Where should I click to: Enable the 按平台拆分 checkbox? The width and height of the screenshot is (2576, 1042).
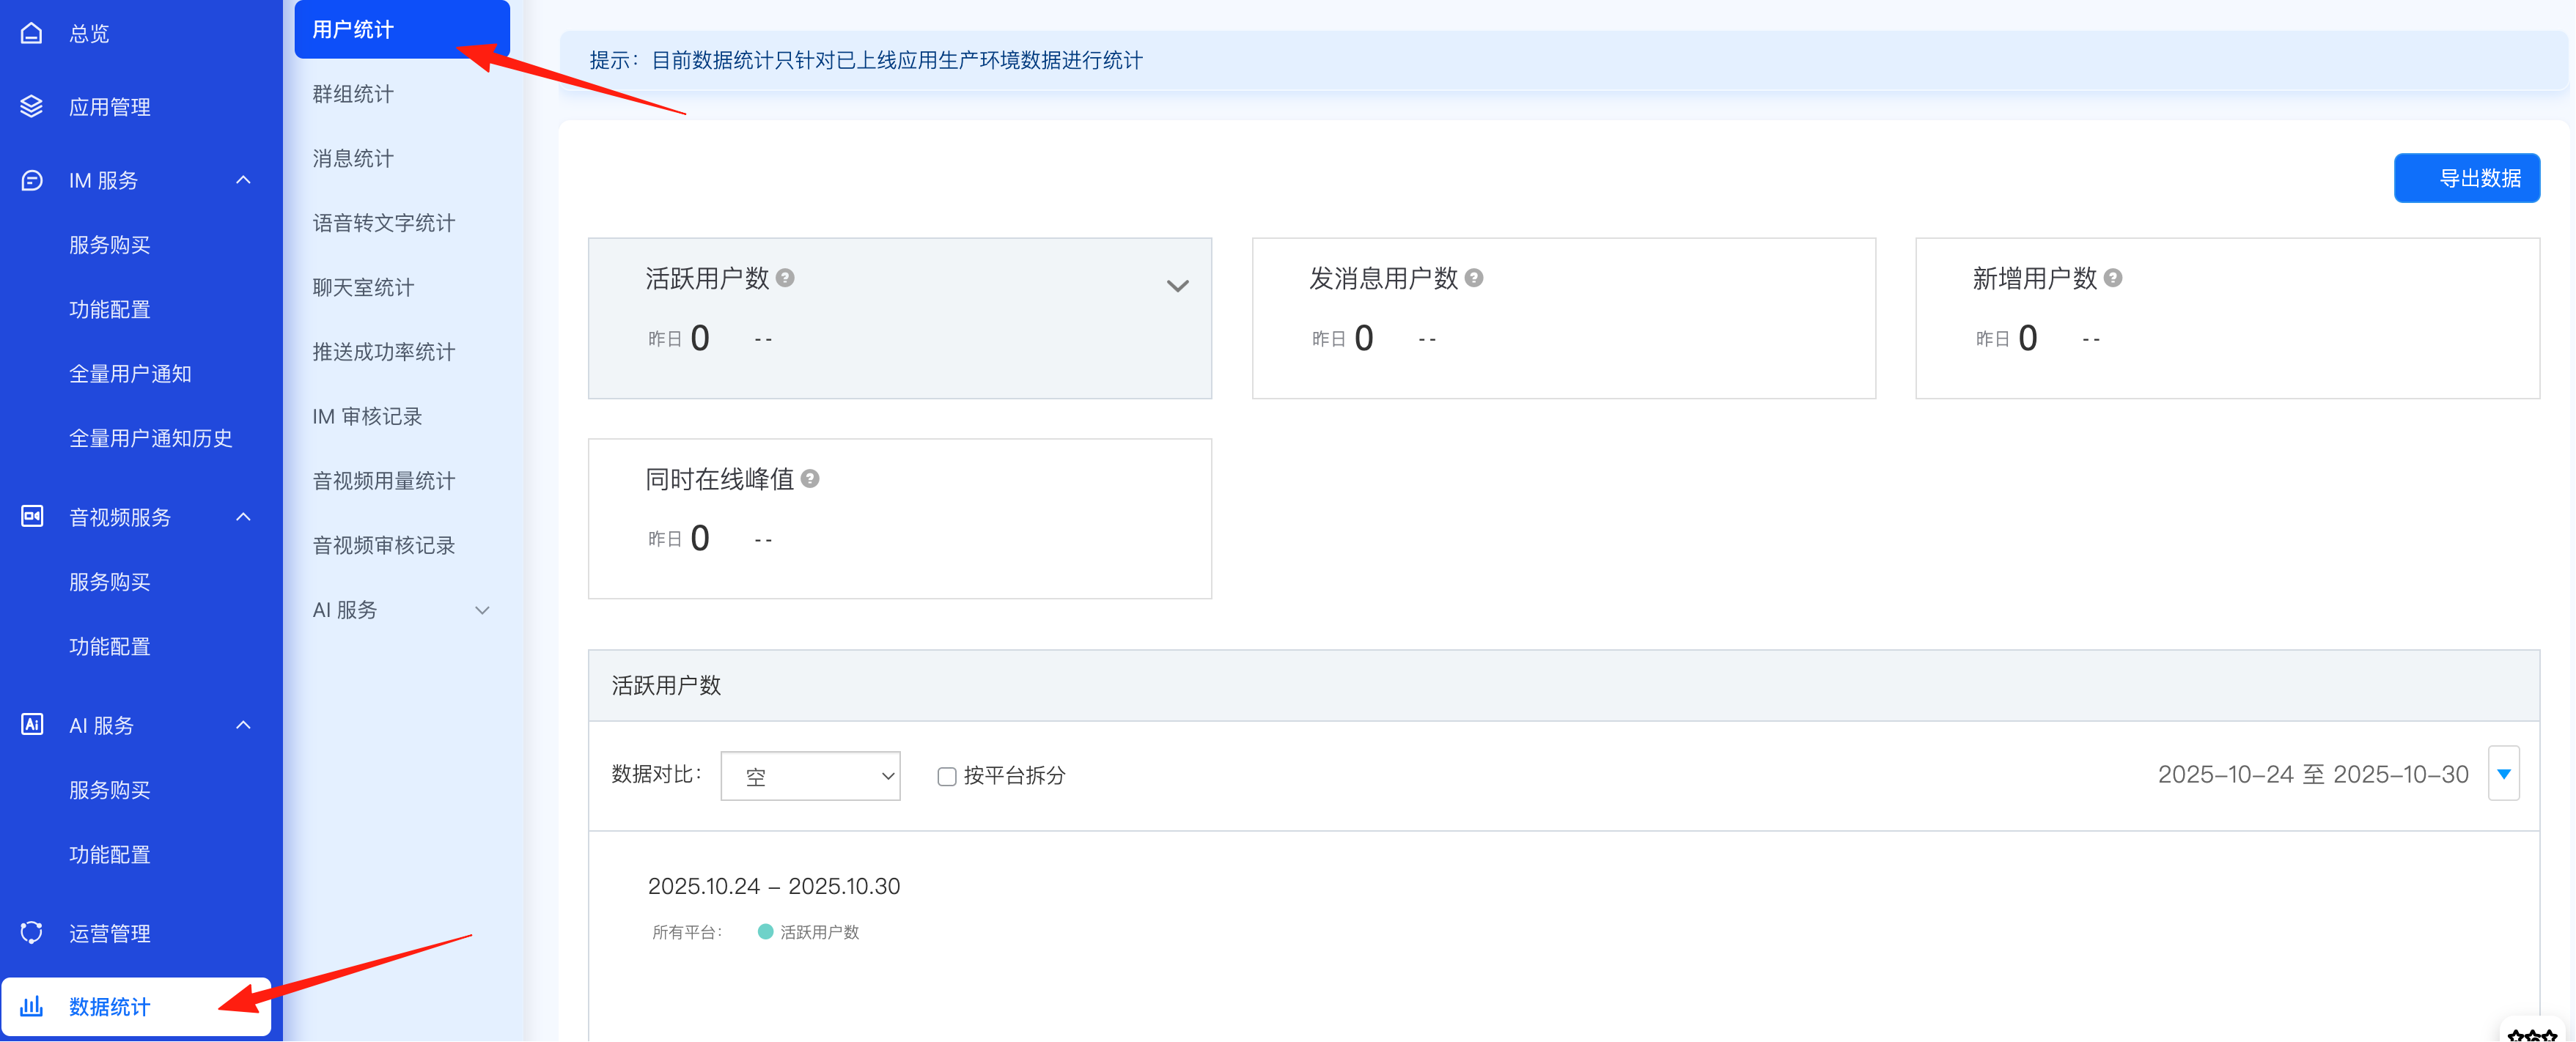(946, 776)
